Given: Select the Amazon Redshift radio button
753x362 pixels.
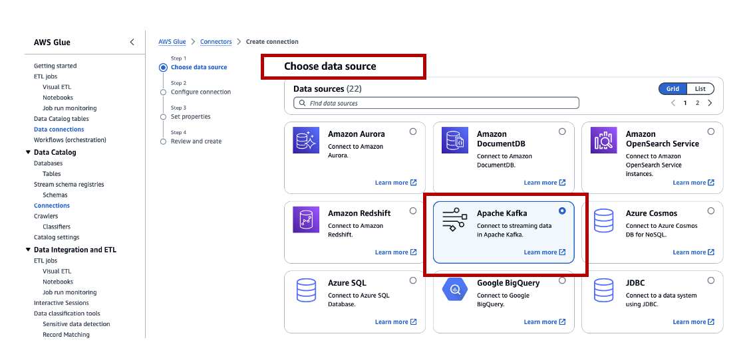Looking at the screenshot, I should 413,211.
